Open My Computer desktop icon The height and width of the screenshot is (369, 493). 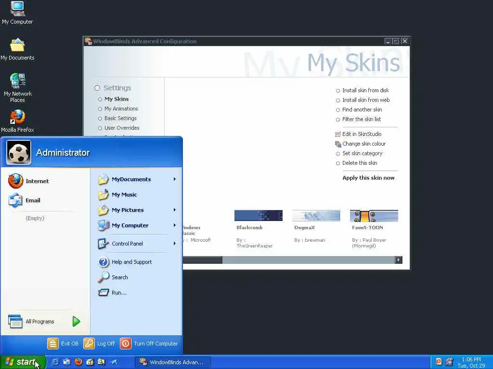[17, 13]
